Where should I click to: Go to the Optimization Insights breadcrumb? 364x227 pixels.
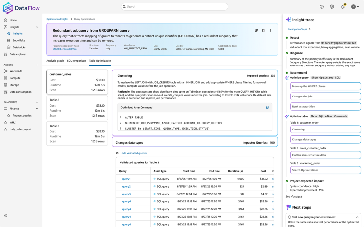tap(57, 19)
